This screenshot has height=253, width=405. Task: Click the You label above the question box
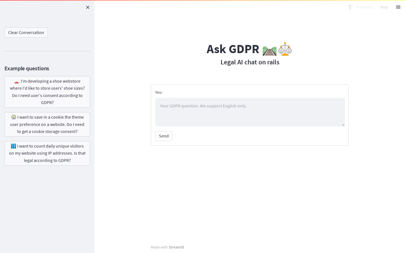[x=159, y=92]
